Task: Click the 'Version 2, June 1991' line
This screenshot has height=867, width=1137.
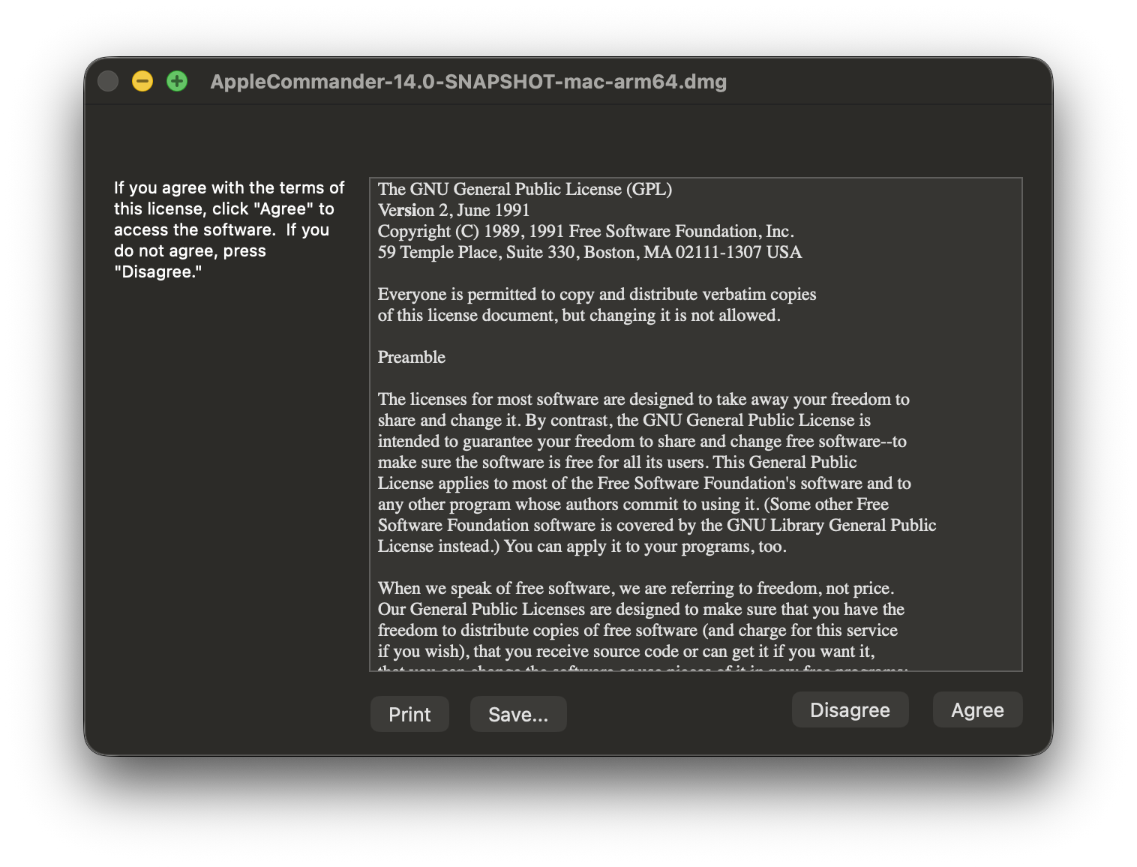Action: pyautogui.click(x=454, y=210)
